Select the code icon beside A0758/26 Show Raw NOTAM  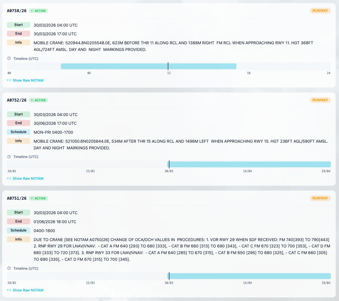pos(9,80)
